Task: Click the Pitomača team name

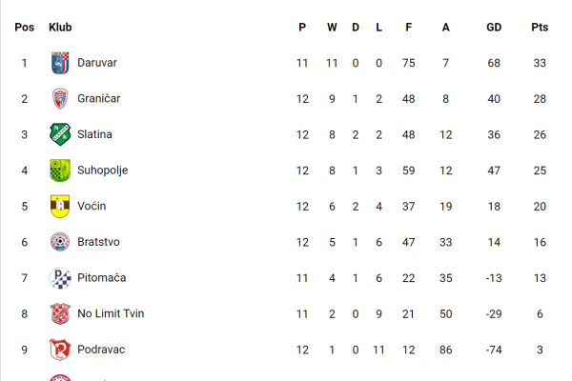Action: [x=102, y=278]
